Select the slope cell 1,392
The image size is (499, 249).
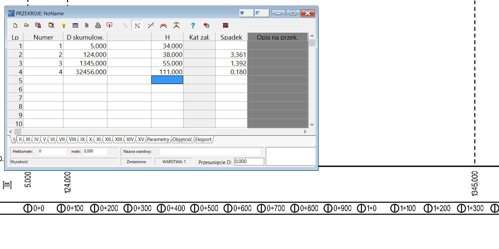231,63
